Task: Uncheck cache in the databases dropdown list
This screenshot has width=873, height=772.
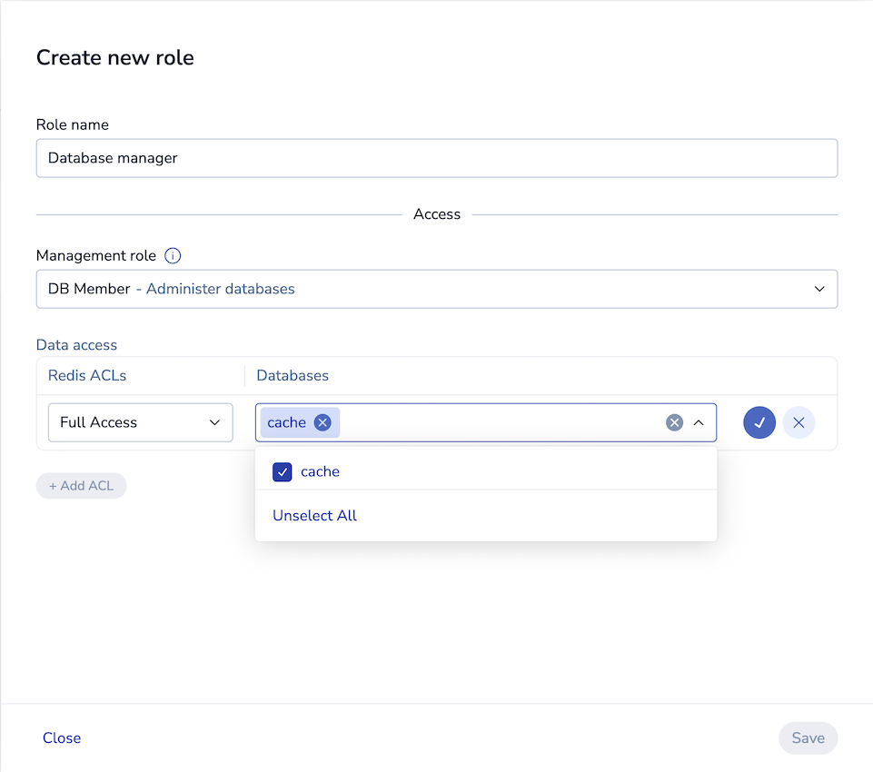Action: tap(282, 471)
